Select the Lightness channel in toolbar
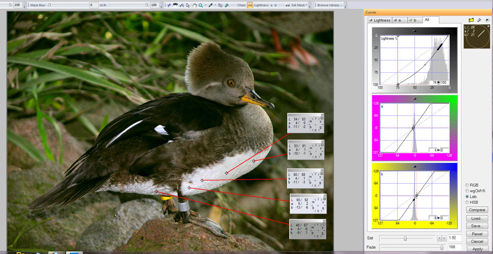493x254 pixels. 261,5
